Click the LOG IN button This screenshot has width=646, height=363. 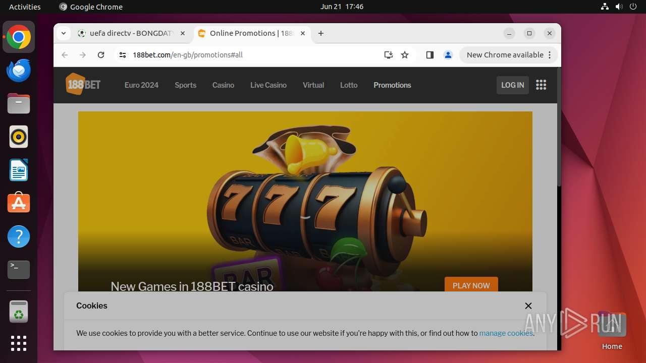pos(513,85)
